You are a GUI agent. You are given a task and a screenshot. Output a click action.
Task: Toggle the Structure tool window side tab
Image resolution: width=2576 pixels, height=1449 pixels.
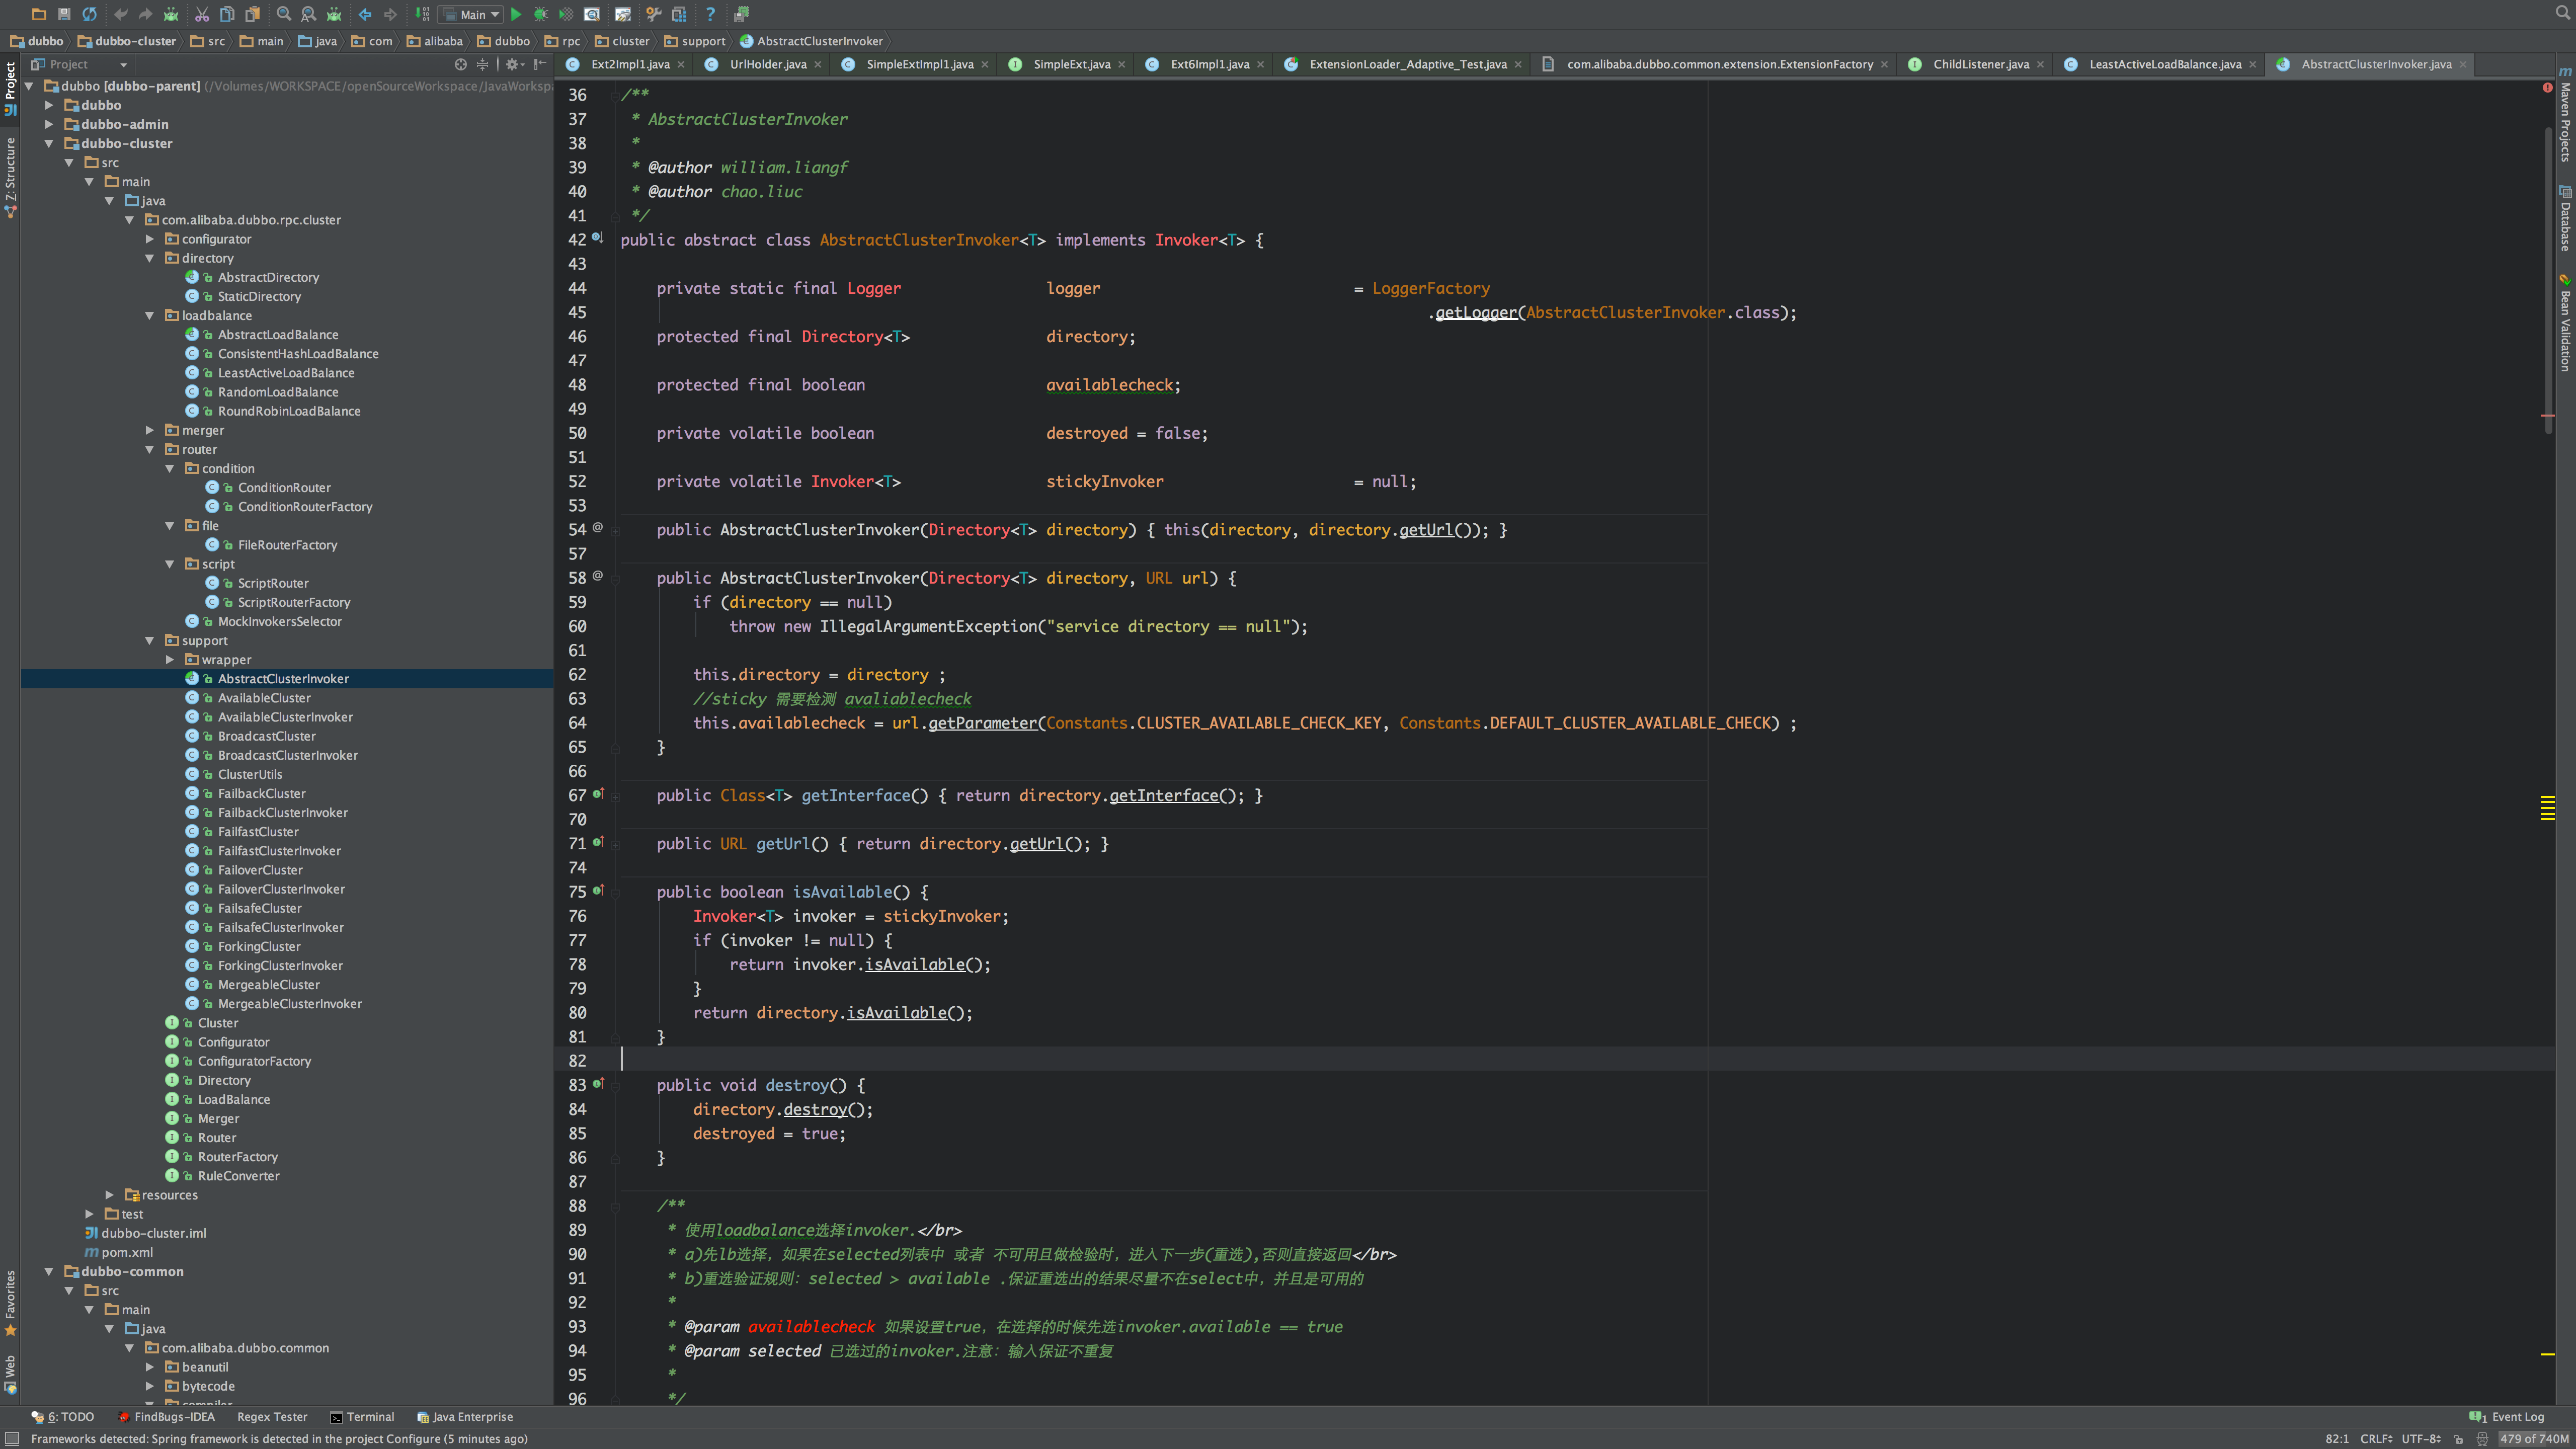pos(10,175)
